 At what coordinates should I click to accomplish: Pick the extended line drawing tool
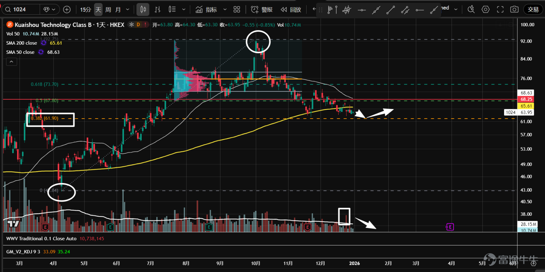pos(376,10)
